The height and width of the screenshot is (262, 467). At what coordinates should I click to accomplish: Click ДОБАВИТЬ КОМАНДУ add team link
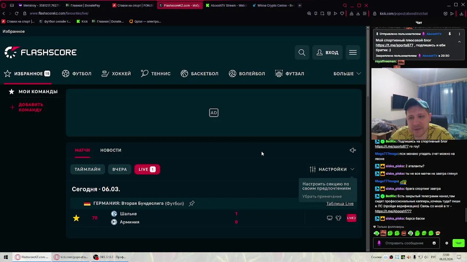tap(27, 107)
